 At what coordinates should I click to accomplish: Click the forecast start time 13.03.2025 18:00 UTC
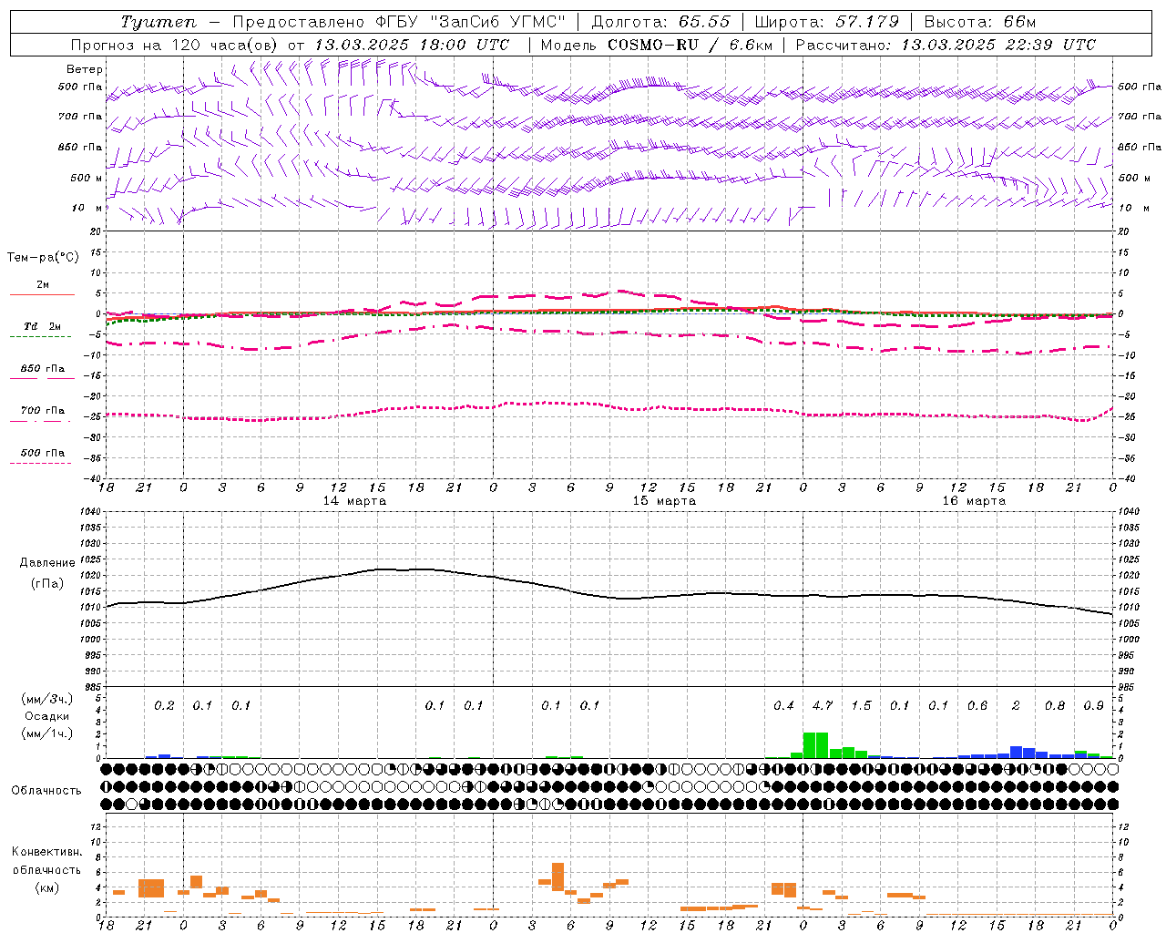pos(413,45)
